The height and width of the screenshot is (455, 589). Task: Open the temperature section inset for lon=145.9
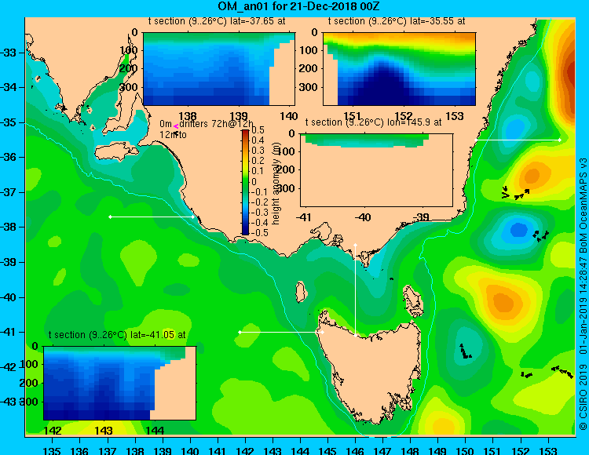[x=377, y=170]
